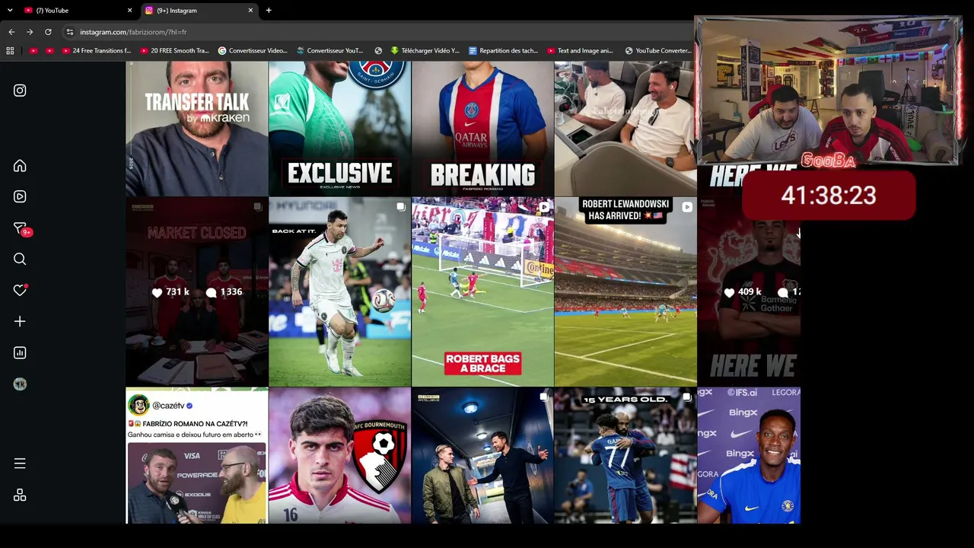Screen dimensions: 974x548
Task: Click the browser Back arrow
Action: (11, 32)
